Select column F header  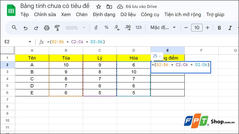(x=201, y=50)
